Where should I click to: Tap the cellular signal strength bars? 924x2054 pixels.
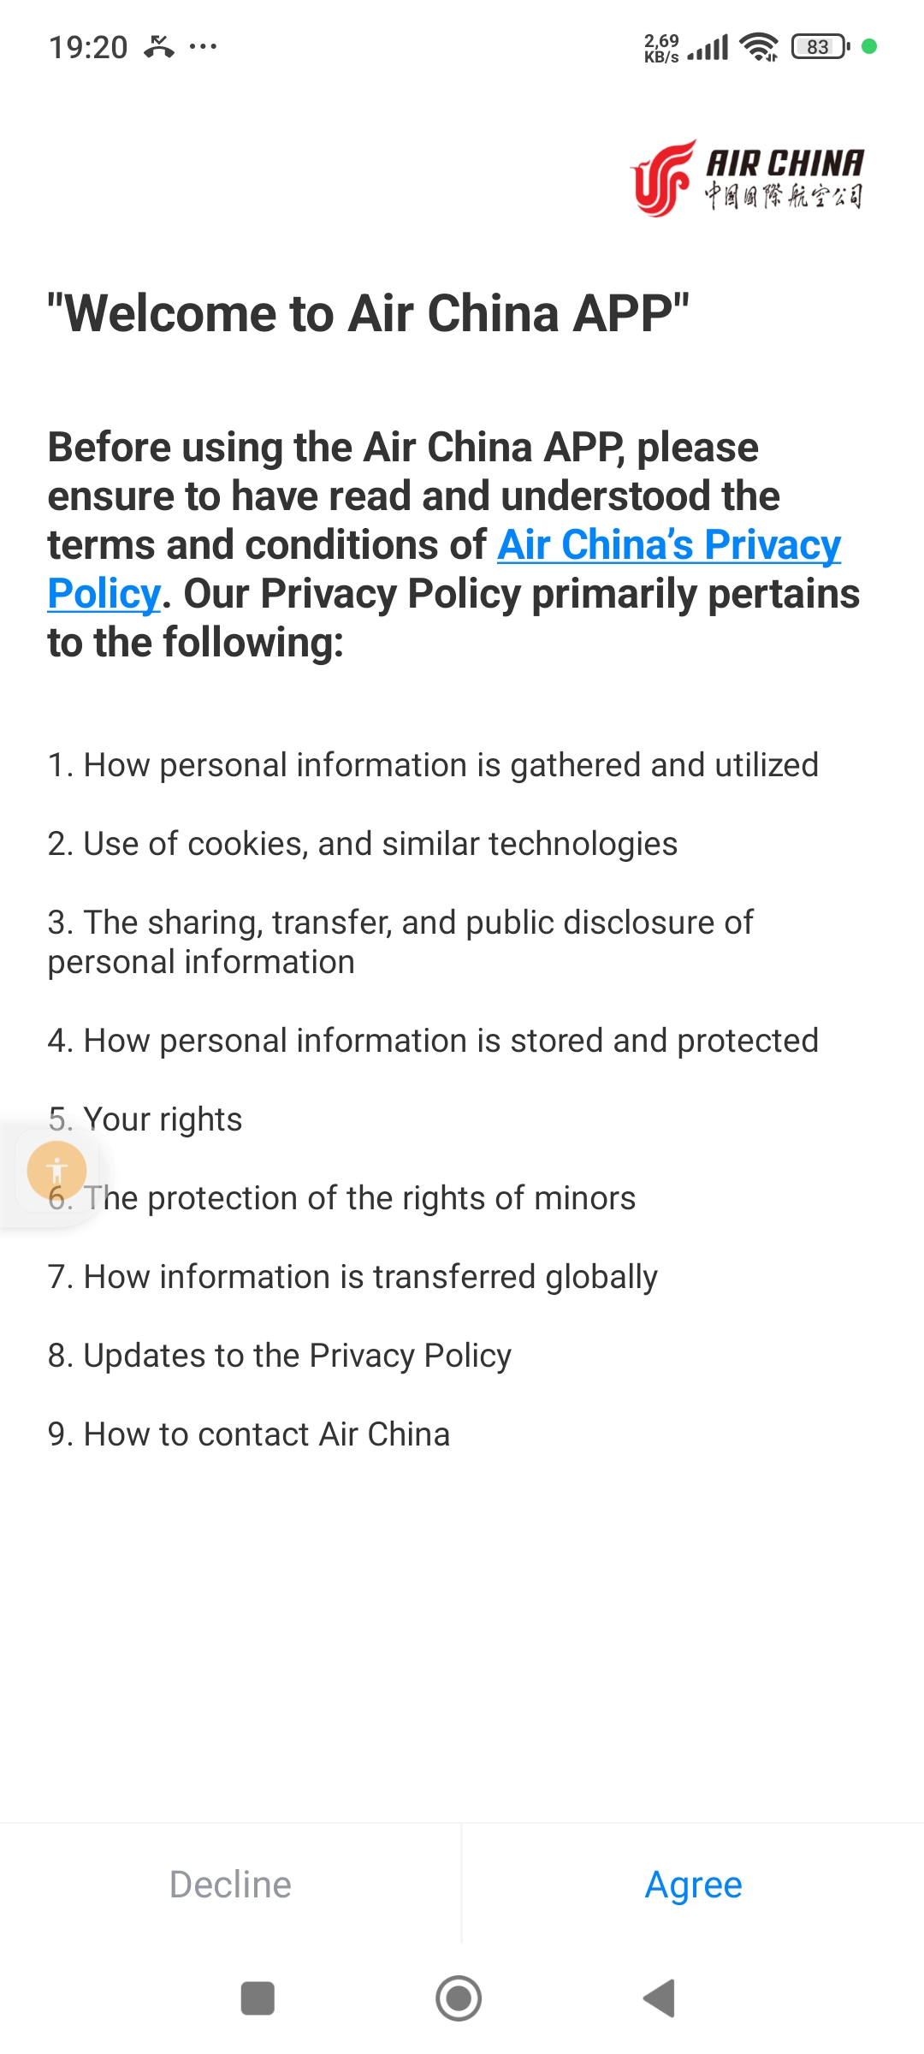click(x=708, y=47)
